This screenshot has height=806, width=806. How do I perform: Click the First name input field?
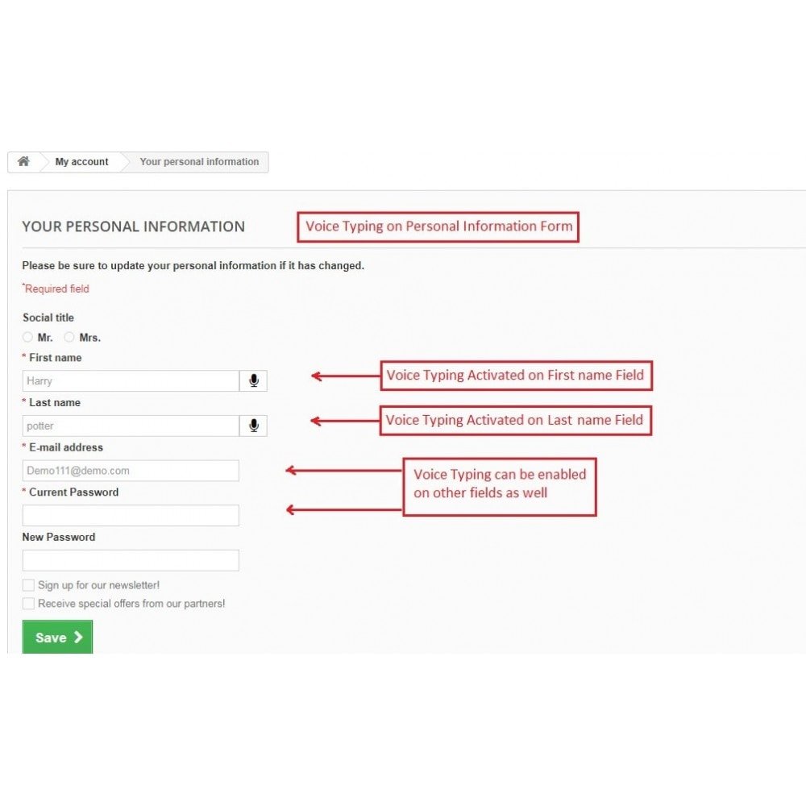(131, 381)
